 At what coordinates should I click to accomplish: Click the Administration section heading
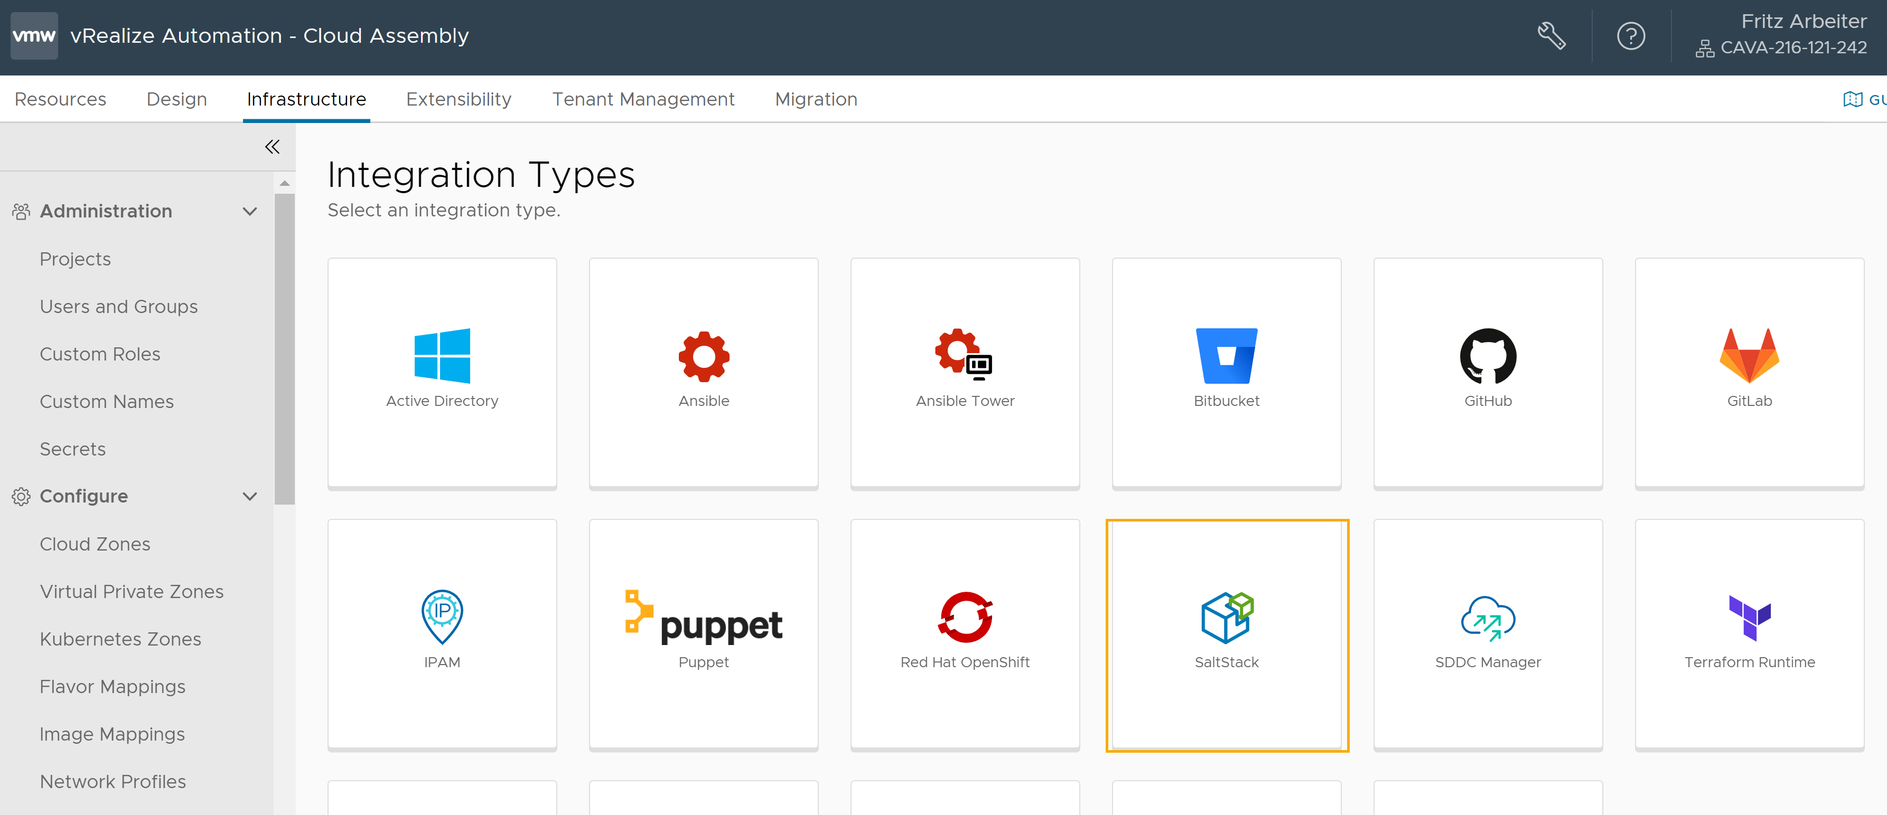[106, 212]
